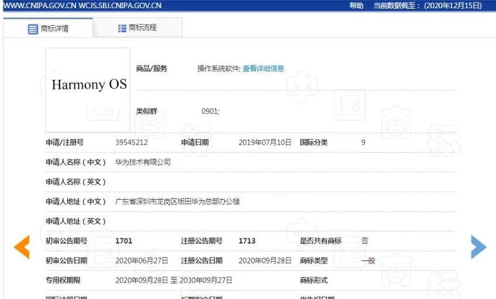
Task: Click header text WWW.CNIPA.GOV.CN WCJS.SBJ.CNIPA.GOV.CN
Action: pos(82,6)
